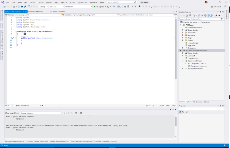Open the GitHub tab
The height and width of the screenshot is (148, 230).
pos(206,102)
